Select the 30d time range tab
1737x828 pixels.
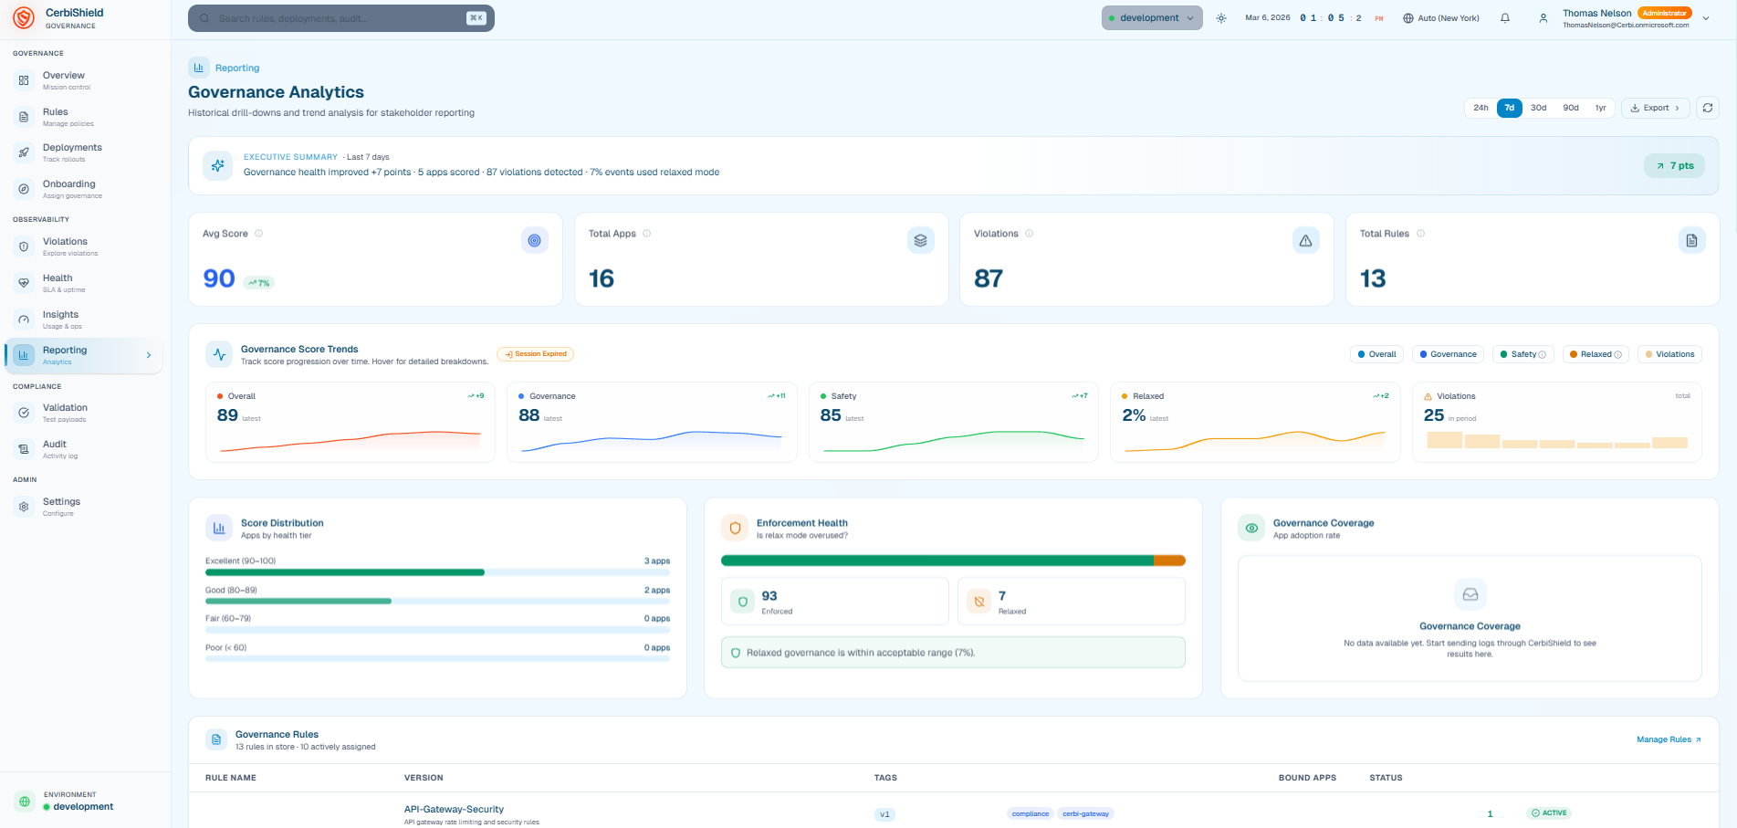(x=1538, y=108)
